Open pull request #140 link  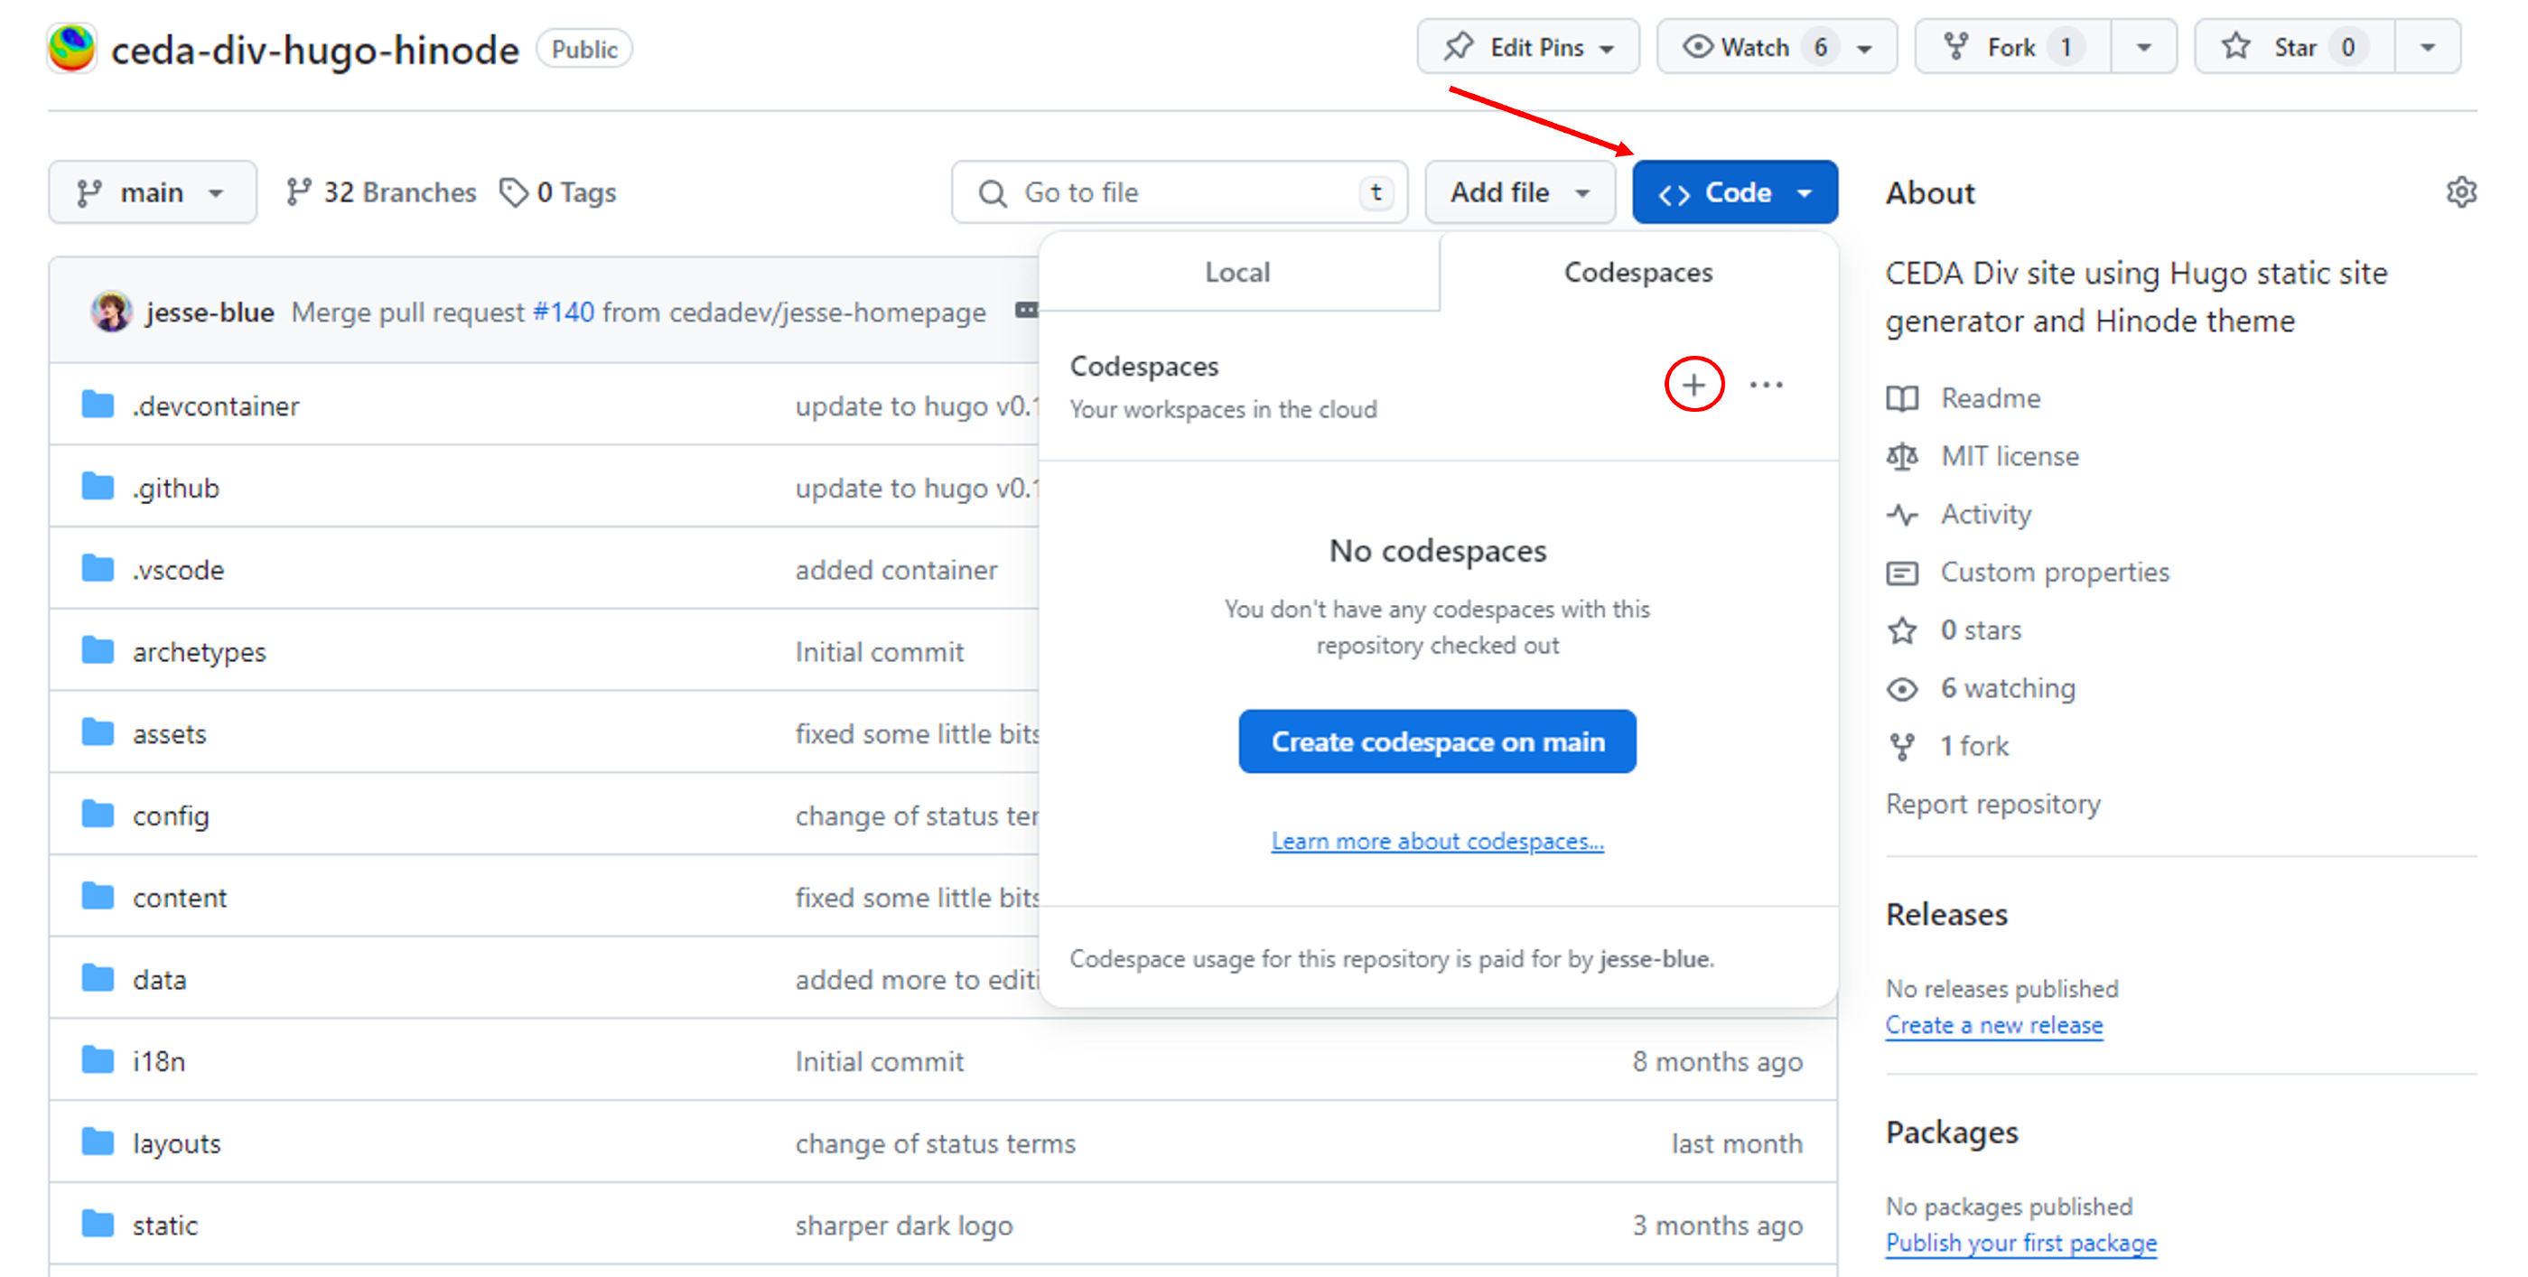[x=564, y=312]
